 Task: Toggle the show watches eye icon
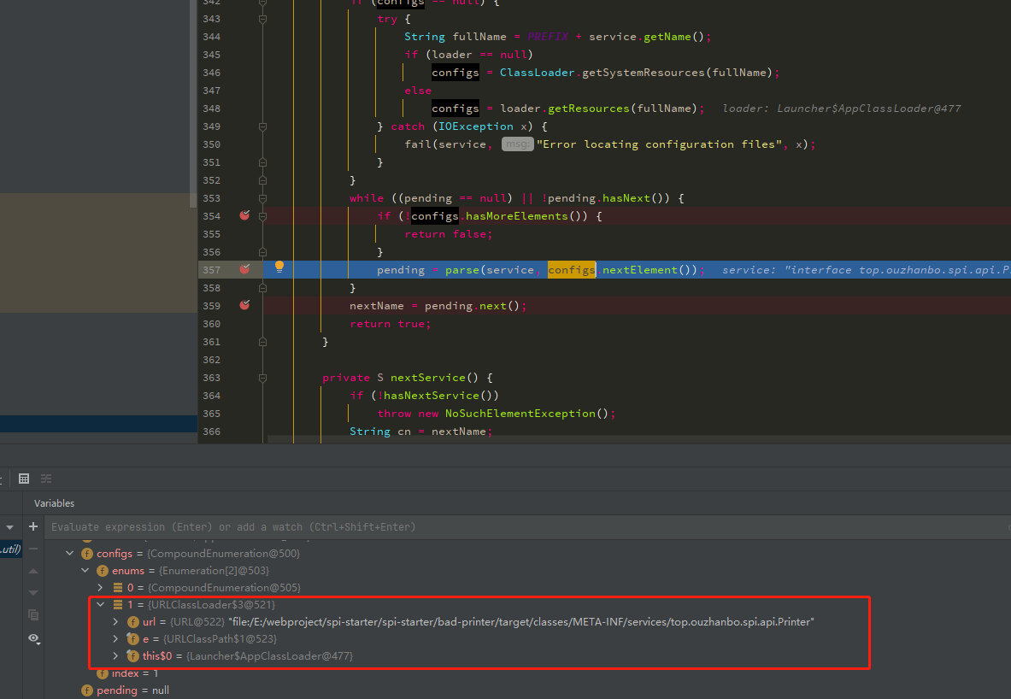(33, 638)
